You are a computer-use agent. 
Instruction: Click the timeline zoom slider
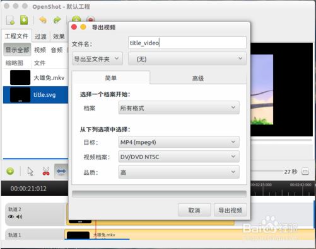[267, 170]
